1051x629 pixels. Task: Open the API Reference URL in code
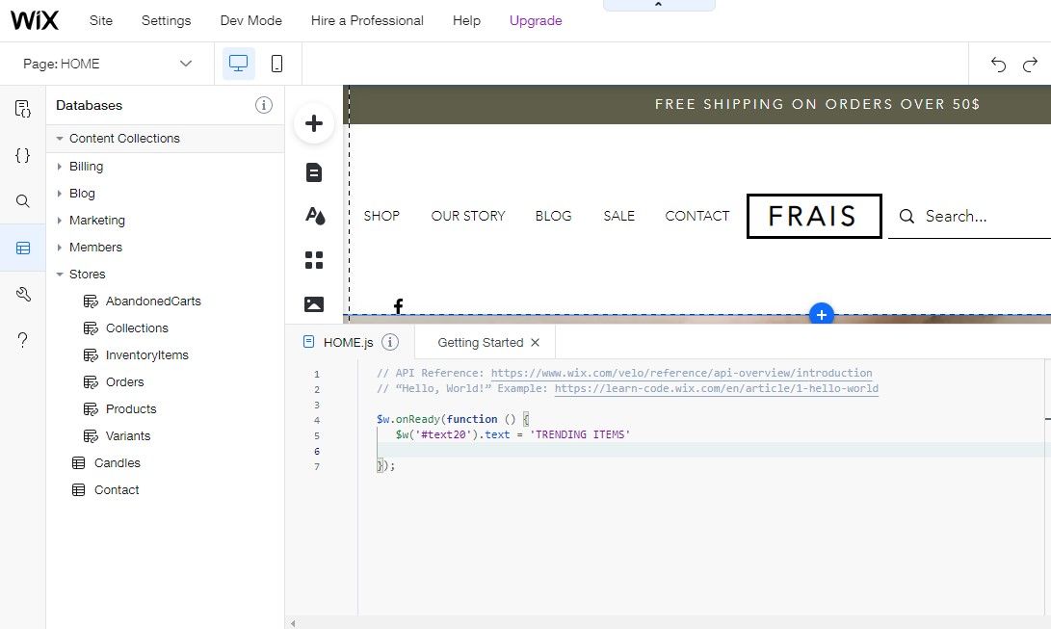[681, 373]
